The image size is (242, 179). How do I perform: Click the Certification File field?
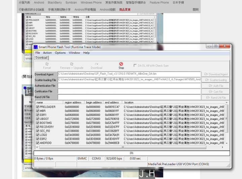pos(129,91)
